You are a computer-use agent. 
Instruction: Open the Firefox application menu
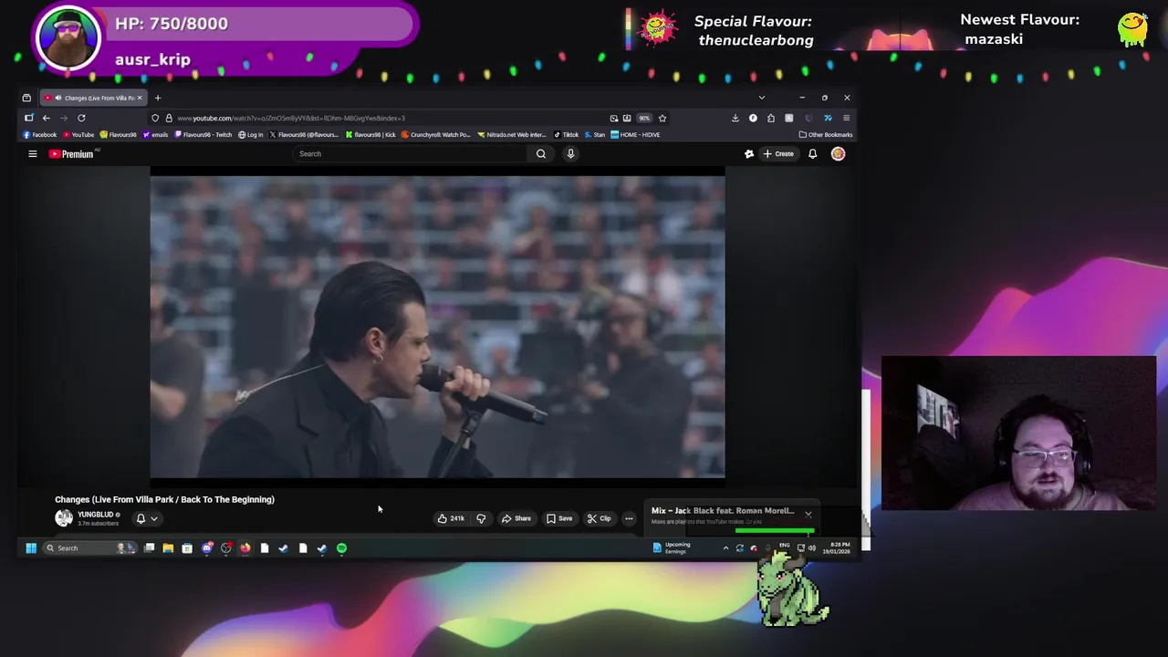846,118
